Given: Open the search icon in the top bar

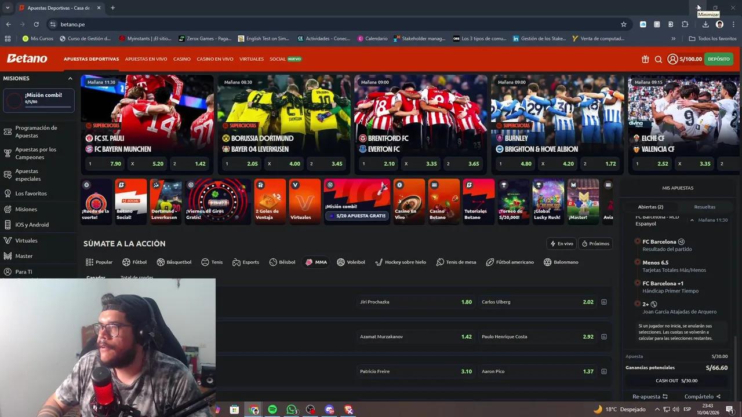Looking at the screenshot, I should click(659, 58).
